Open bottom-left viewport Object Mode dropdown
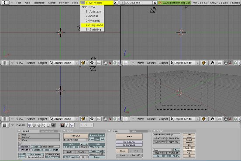241x161 pixels. tap(64, 119)
